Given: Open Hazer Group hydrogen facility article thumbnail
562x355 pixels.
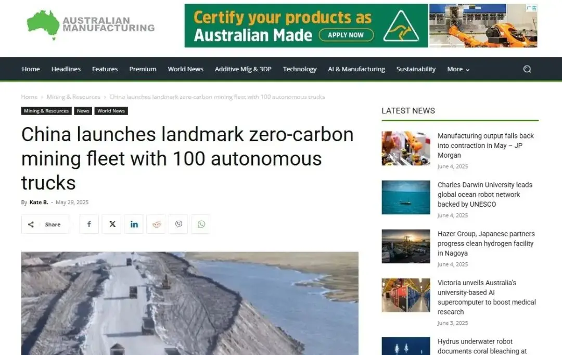Looking at the screenshot, I should tap(406, 246).
